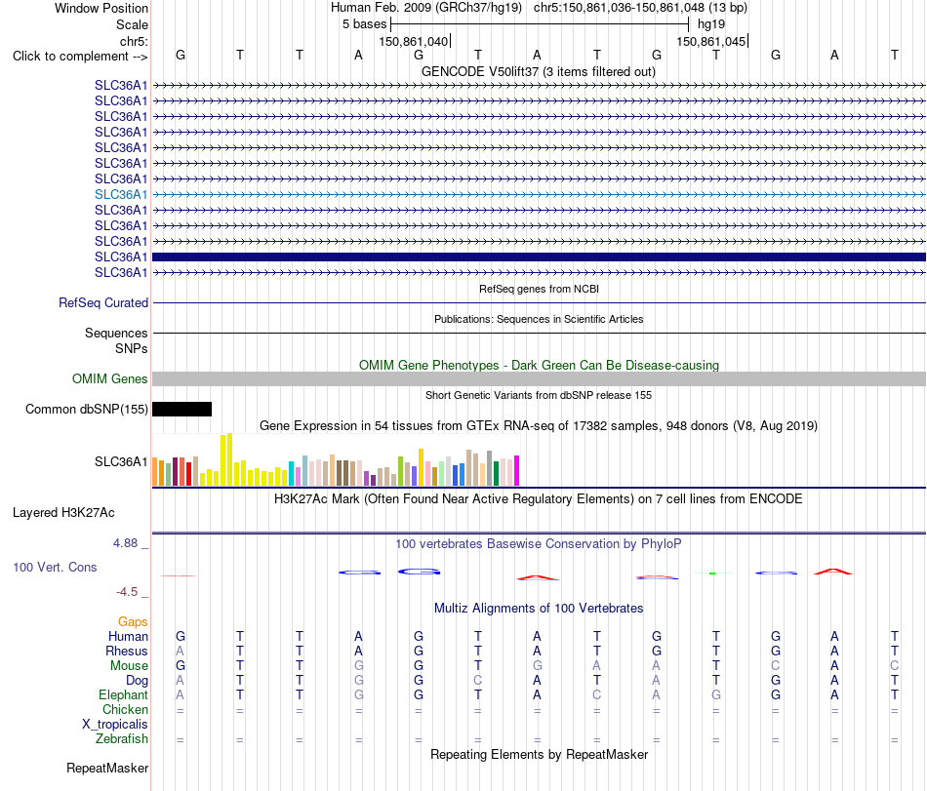927x791 pixels.
Task: Click the light-blue highlighted SLC36A1 transcript label
Action: pyautogui.click(x=121, y=194)
